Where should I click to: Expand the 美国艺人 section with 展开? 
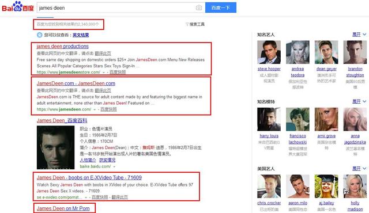click(x=359, y=168)
